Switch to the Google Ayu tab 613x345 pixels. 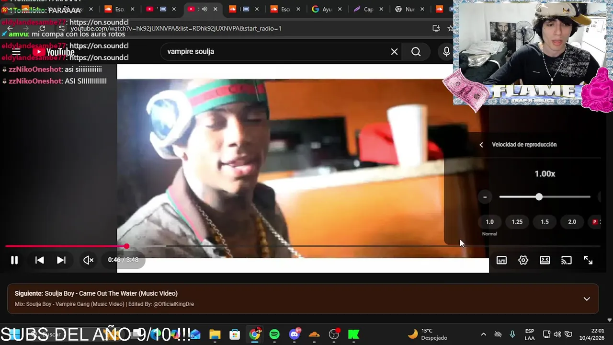point(322,9)
